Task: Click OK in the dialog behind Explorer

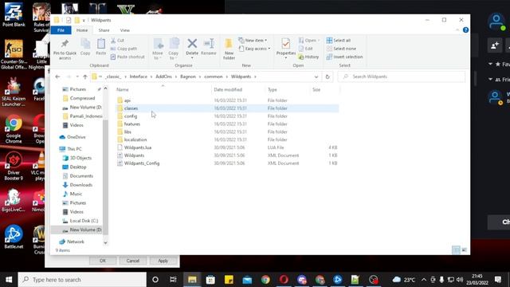Action: pos(103,261)
